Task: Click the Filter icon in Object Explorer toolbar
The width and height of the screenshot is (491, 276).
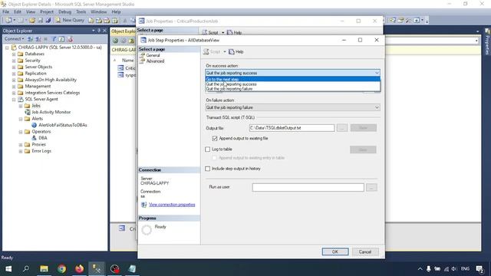Action: [54, 39]
